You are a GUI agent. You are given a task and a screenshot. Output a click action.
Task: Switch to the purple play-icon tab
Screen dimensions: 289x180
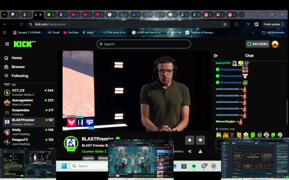click(136, 15)
